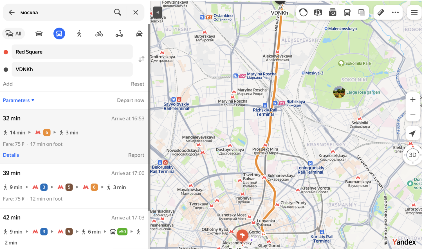This screenshot has height=249, width=422.
Task: Zoom in on the map
Action: click(x=413, y=100)
